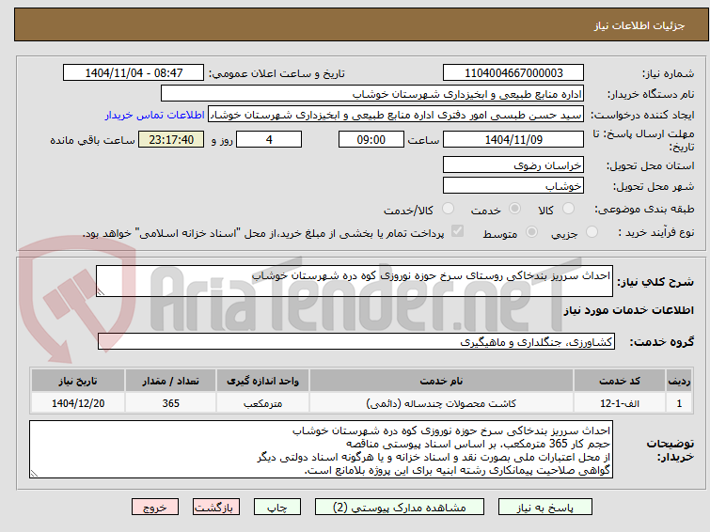Click need date cell 1404/12/20
This screenshot has width=710, height=532.
pos(78,403)
